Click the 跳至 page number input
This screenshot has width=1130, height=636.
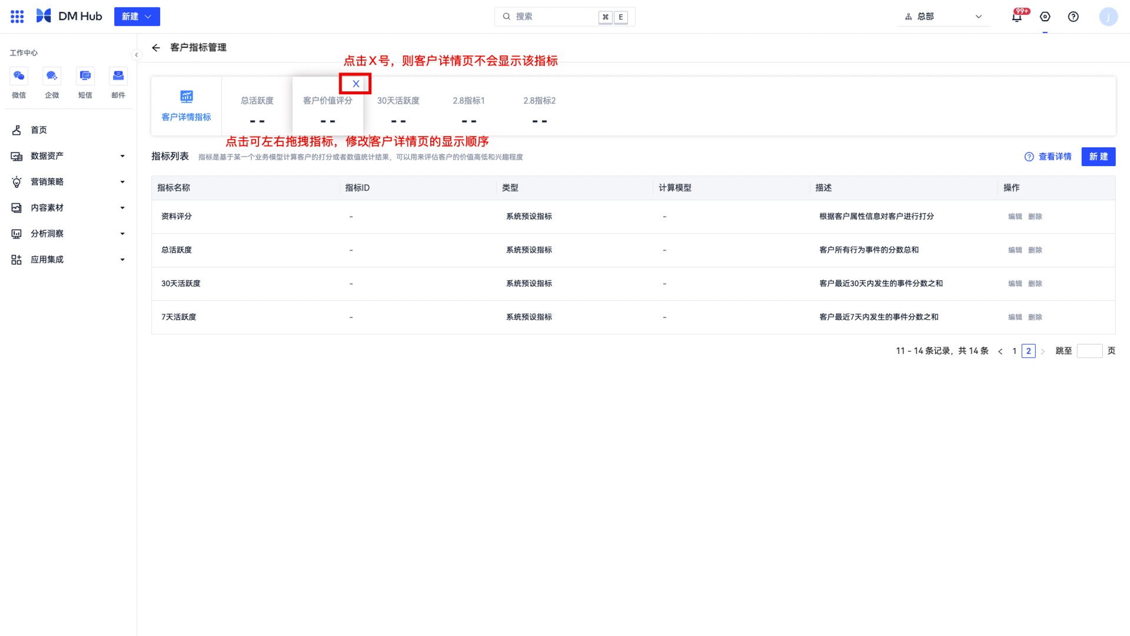tap(1089, 351)
